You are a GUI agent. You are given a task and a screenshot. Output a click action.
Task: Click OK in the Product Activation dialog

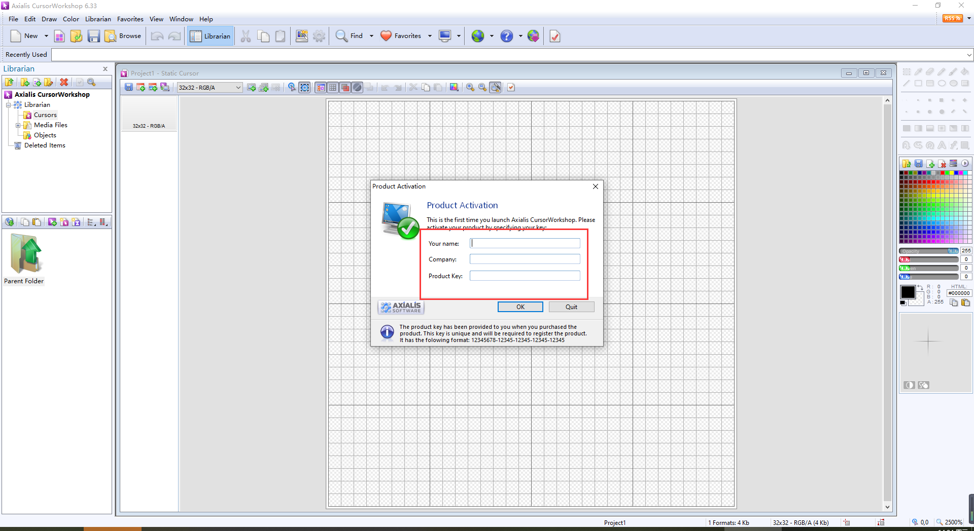pyautogui.click(x=520, y=307)
